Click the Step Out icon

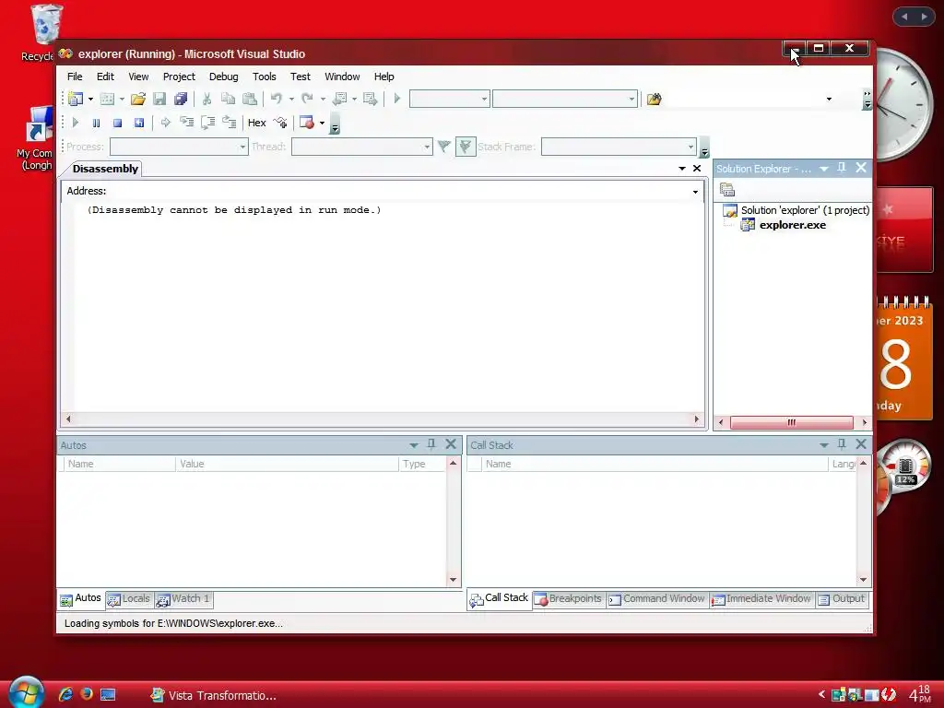230,123
